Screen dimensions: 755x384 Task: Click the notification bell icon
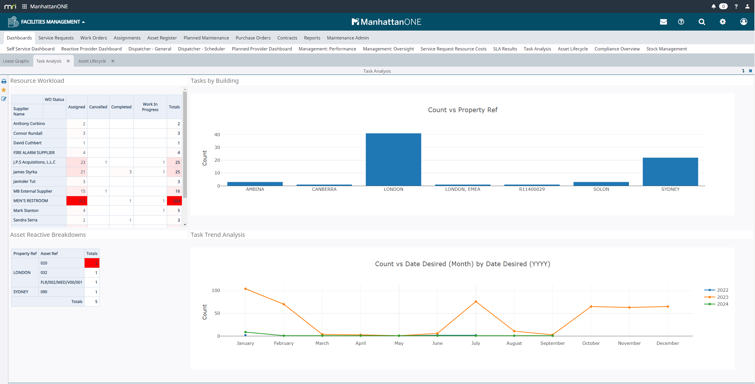(713, 6)
